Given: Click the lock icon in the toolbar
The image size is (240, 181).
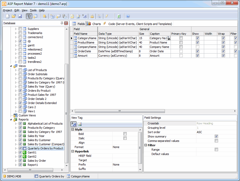Looking at the screenshot, I should coord(92,16).
